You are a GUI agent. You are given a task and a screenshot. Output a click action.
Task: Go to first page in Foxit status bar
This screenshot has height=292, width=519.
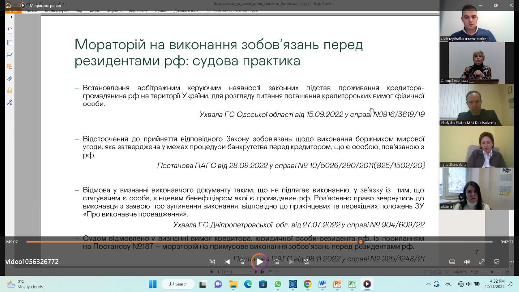click(x=212, y=272)
